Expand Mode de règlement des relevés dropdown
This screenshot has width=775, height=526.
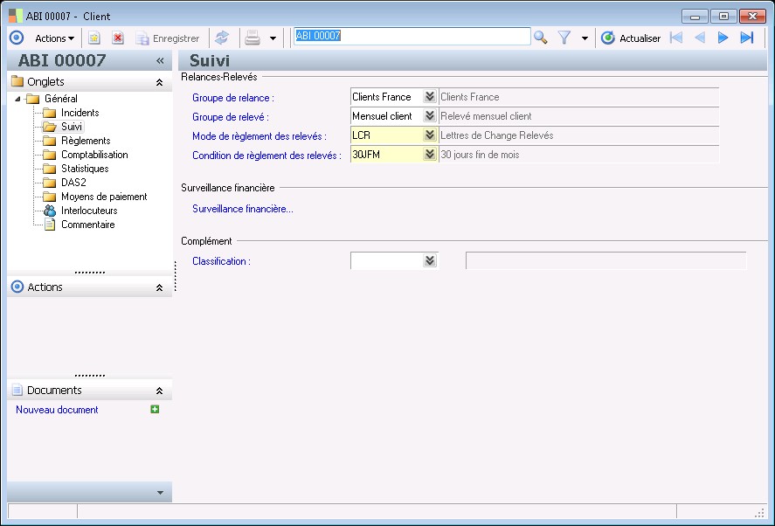click(429, 135)
